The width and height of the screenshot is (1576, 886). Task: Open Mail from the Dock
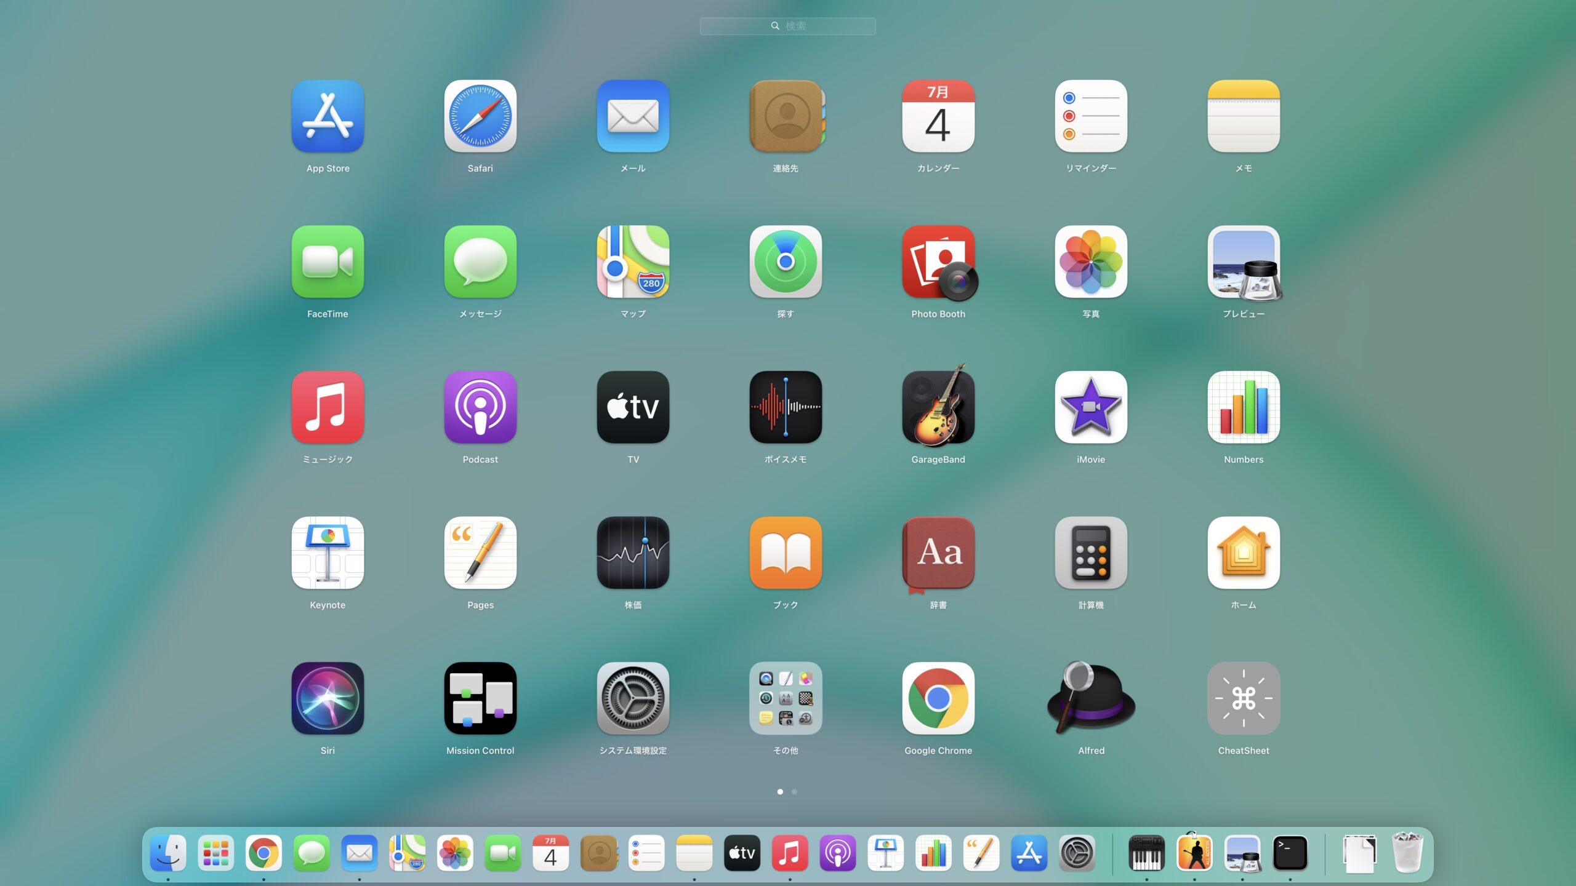tap(360, 853)
